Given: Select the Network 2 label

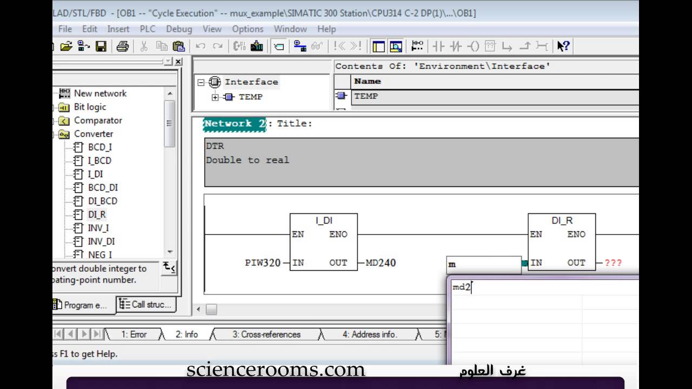Looking at the screenshot, I should [235, 124].
